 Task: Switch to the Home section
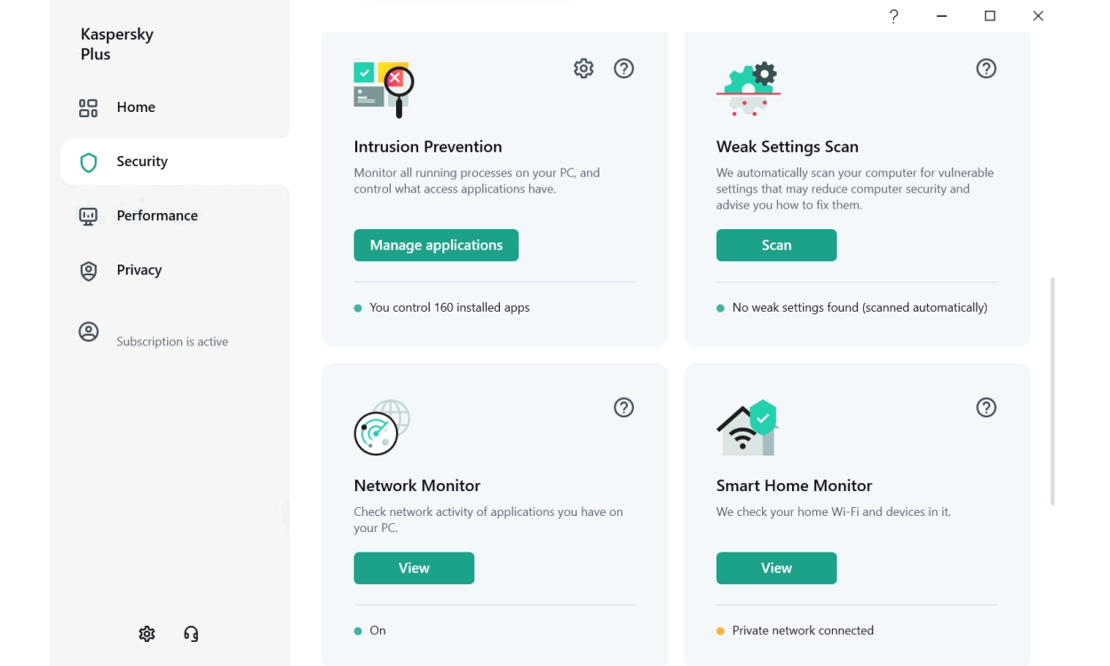[x=135, y=107]
